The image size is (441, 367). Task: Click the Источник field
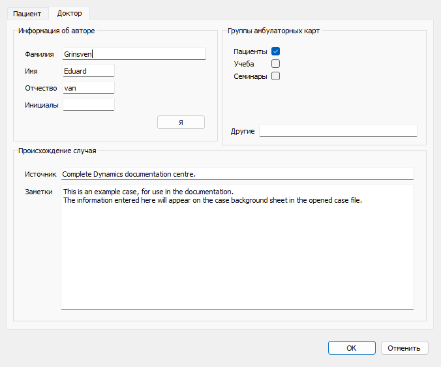click(x=237, y=173)
